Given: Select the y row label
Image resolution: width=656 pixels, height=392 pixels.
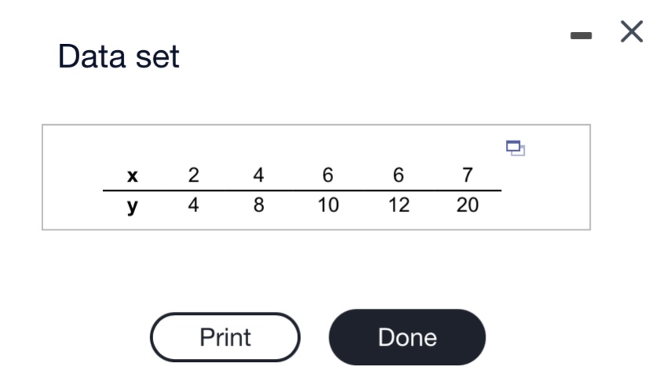Looking at the screenshot, I should 132,207.
